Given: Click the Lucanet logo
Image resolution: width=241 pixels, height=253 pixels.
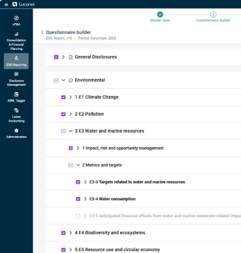Looking at the screenshot, I should [x=24, y=4].
